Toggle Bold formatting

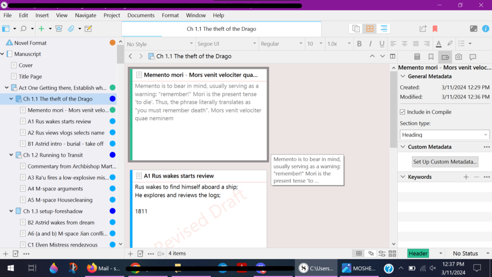click(359, 44)
